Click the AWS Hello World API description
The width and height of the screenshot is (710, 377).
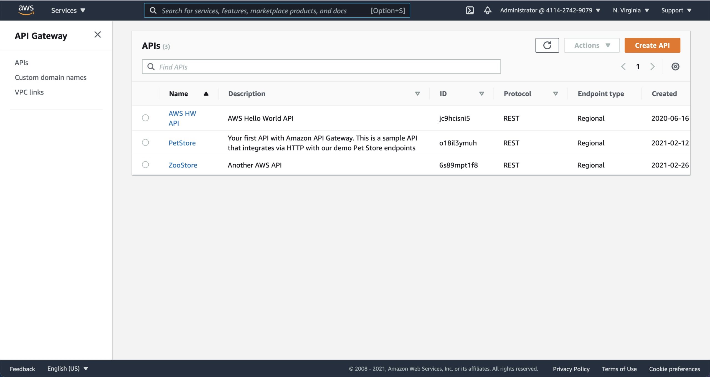tap(260, 118)
